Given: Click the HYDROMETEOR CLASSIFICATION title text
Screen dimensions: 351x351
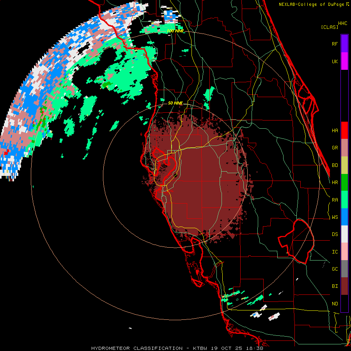Looking at the screenshot, I should pos(137,348).
